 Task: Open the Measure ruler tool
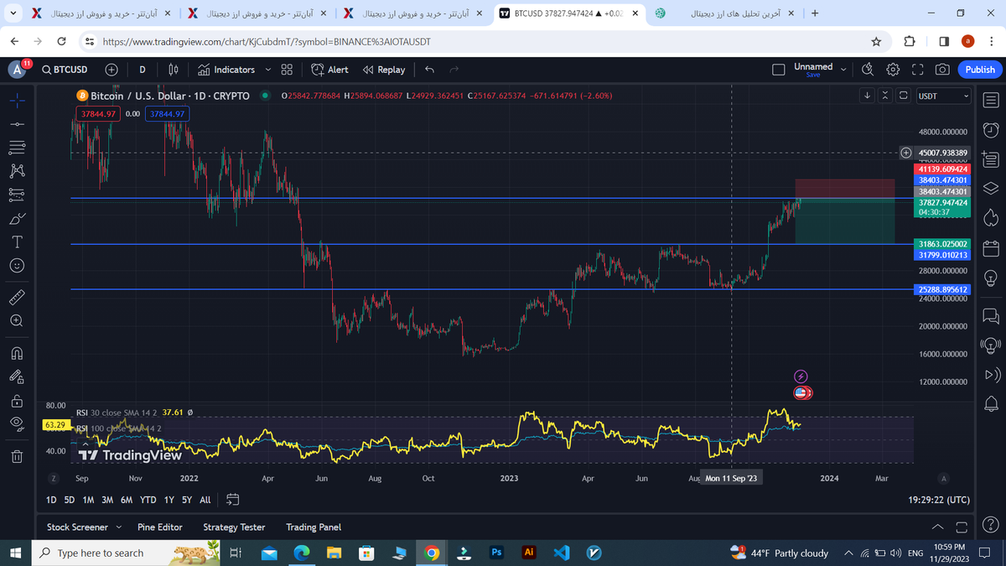pos(17,297)
